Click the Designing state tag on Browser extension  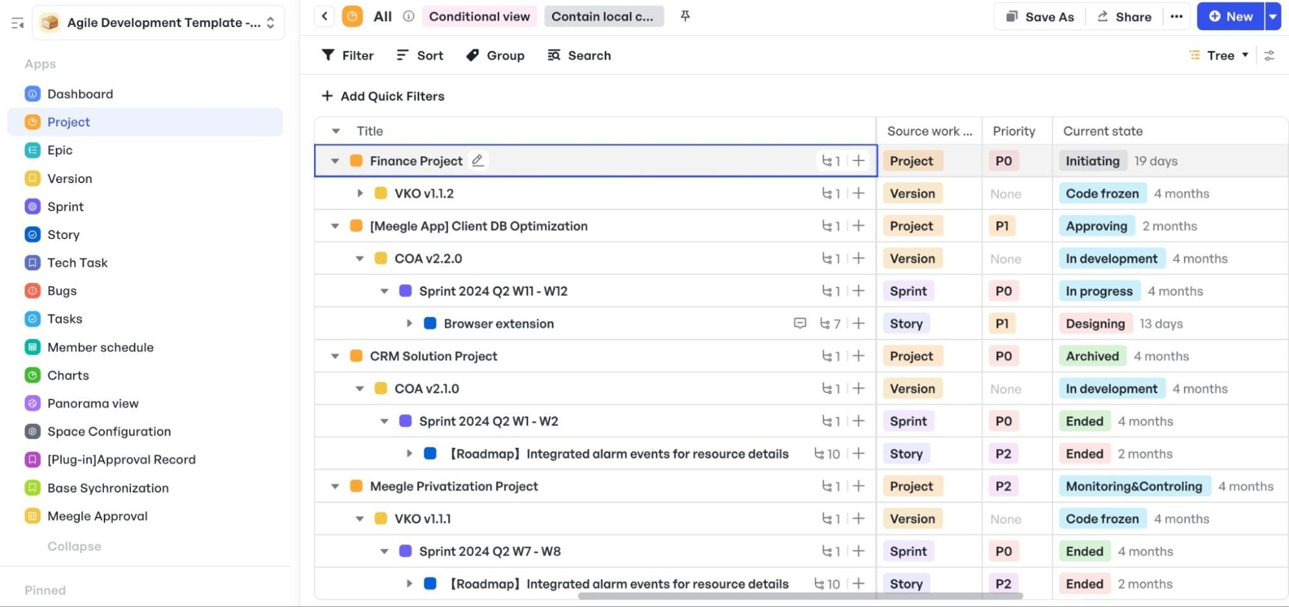1095,323
